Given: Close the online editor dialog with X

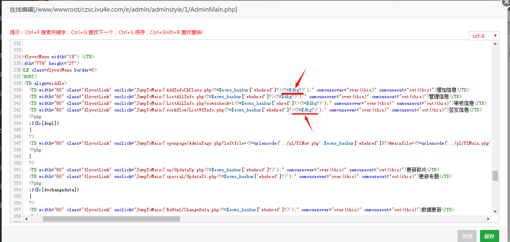Looking at the screenshot, I should click(x=505, y=2).
